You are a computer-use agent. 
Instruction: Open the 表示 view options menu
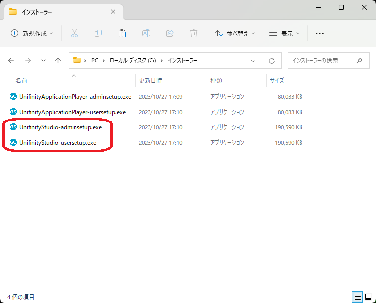(284, 33)
